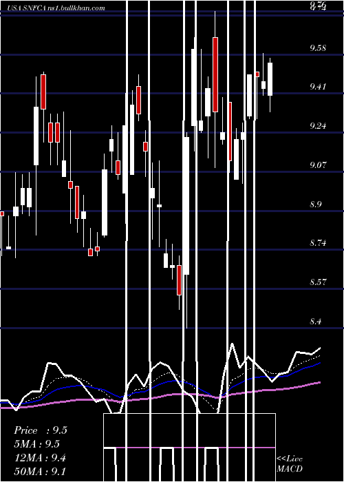The width and height of the screenshot is (344, 482).
Task: Select the 8.9 price axis label
Action: (316, 205)
